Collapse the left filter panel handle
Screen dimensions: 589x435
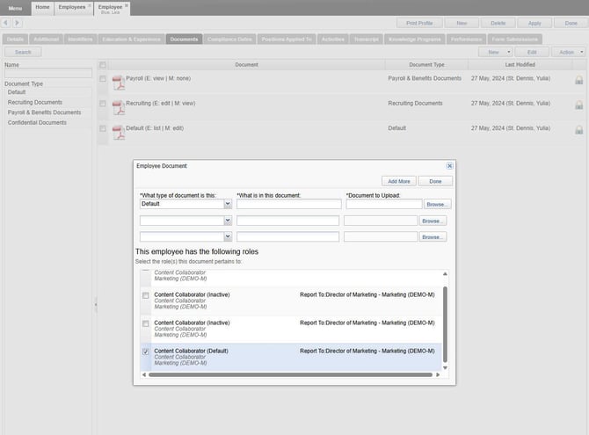click(96, 305)
